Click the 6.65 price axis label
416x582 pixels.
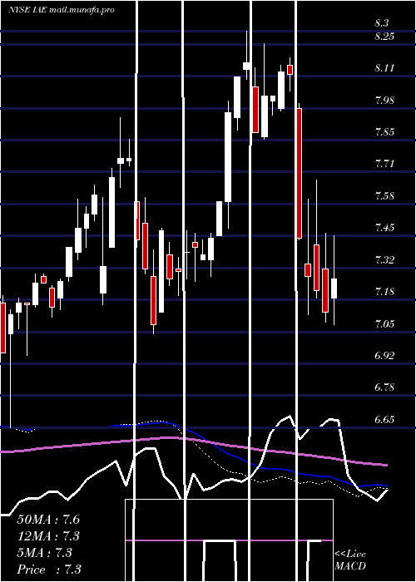pyautogui.click(x=384, y=420)
